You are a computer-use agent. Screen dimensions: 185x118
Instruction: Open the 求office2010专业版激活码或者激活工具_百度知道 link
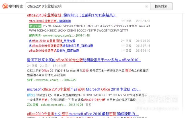pyautogui.click(x=61, y=46)
